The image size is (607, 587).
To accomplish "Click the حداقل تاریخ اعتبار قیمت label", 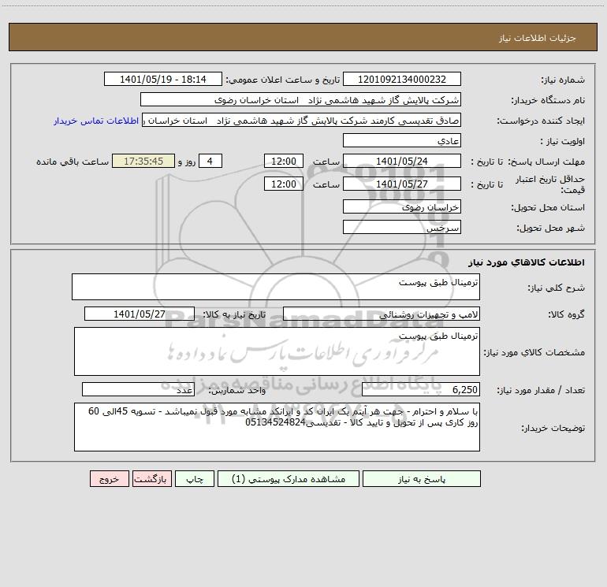I will [550, 184].
